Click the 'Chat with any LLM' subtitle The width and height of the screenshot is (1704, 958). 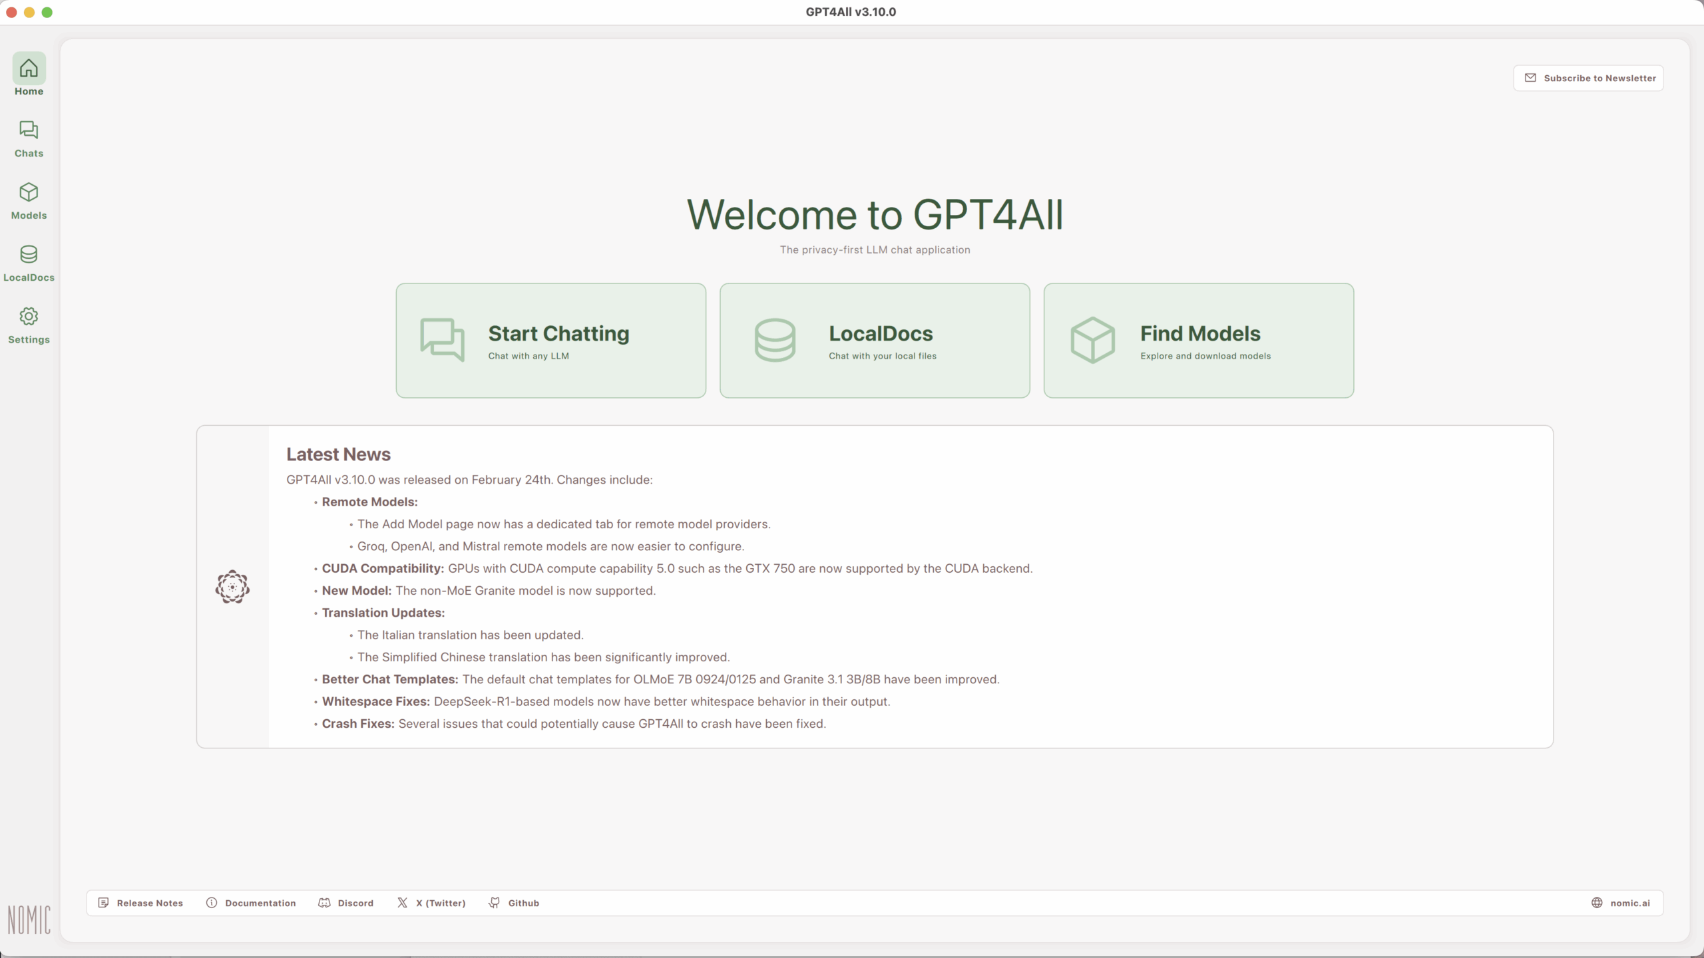click(x=529, y=356)
